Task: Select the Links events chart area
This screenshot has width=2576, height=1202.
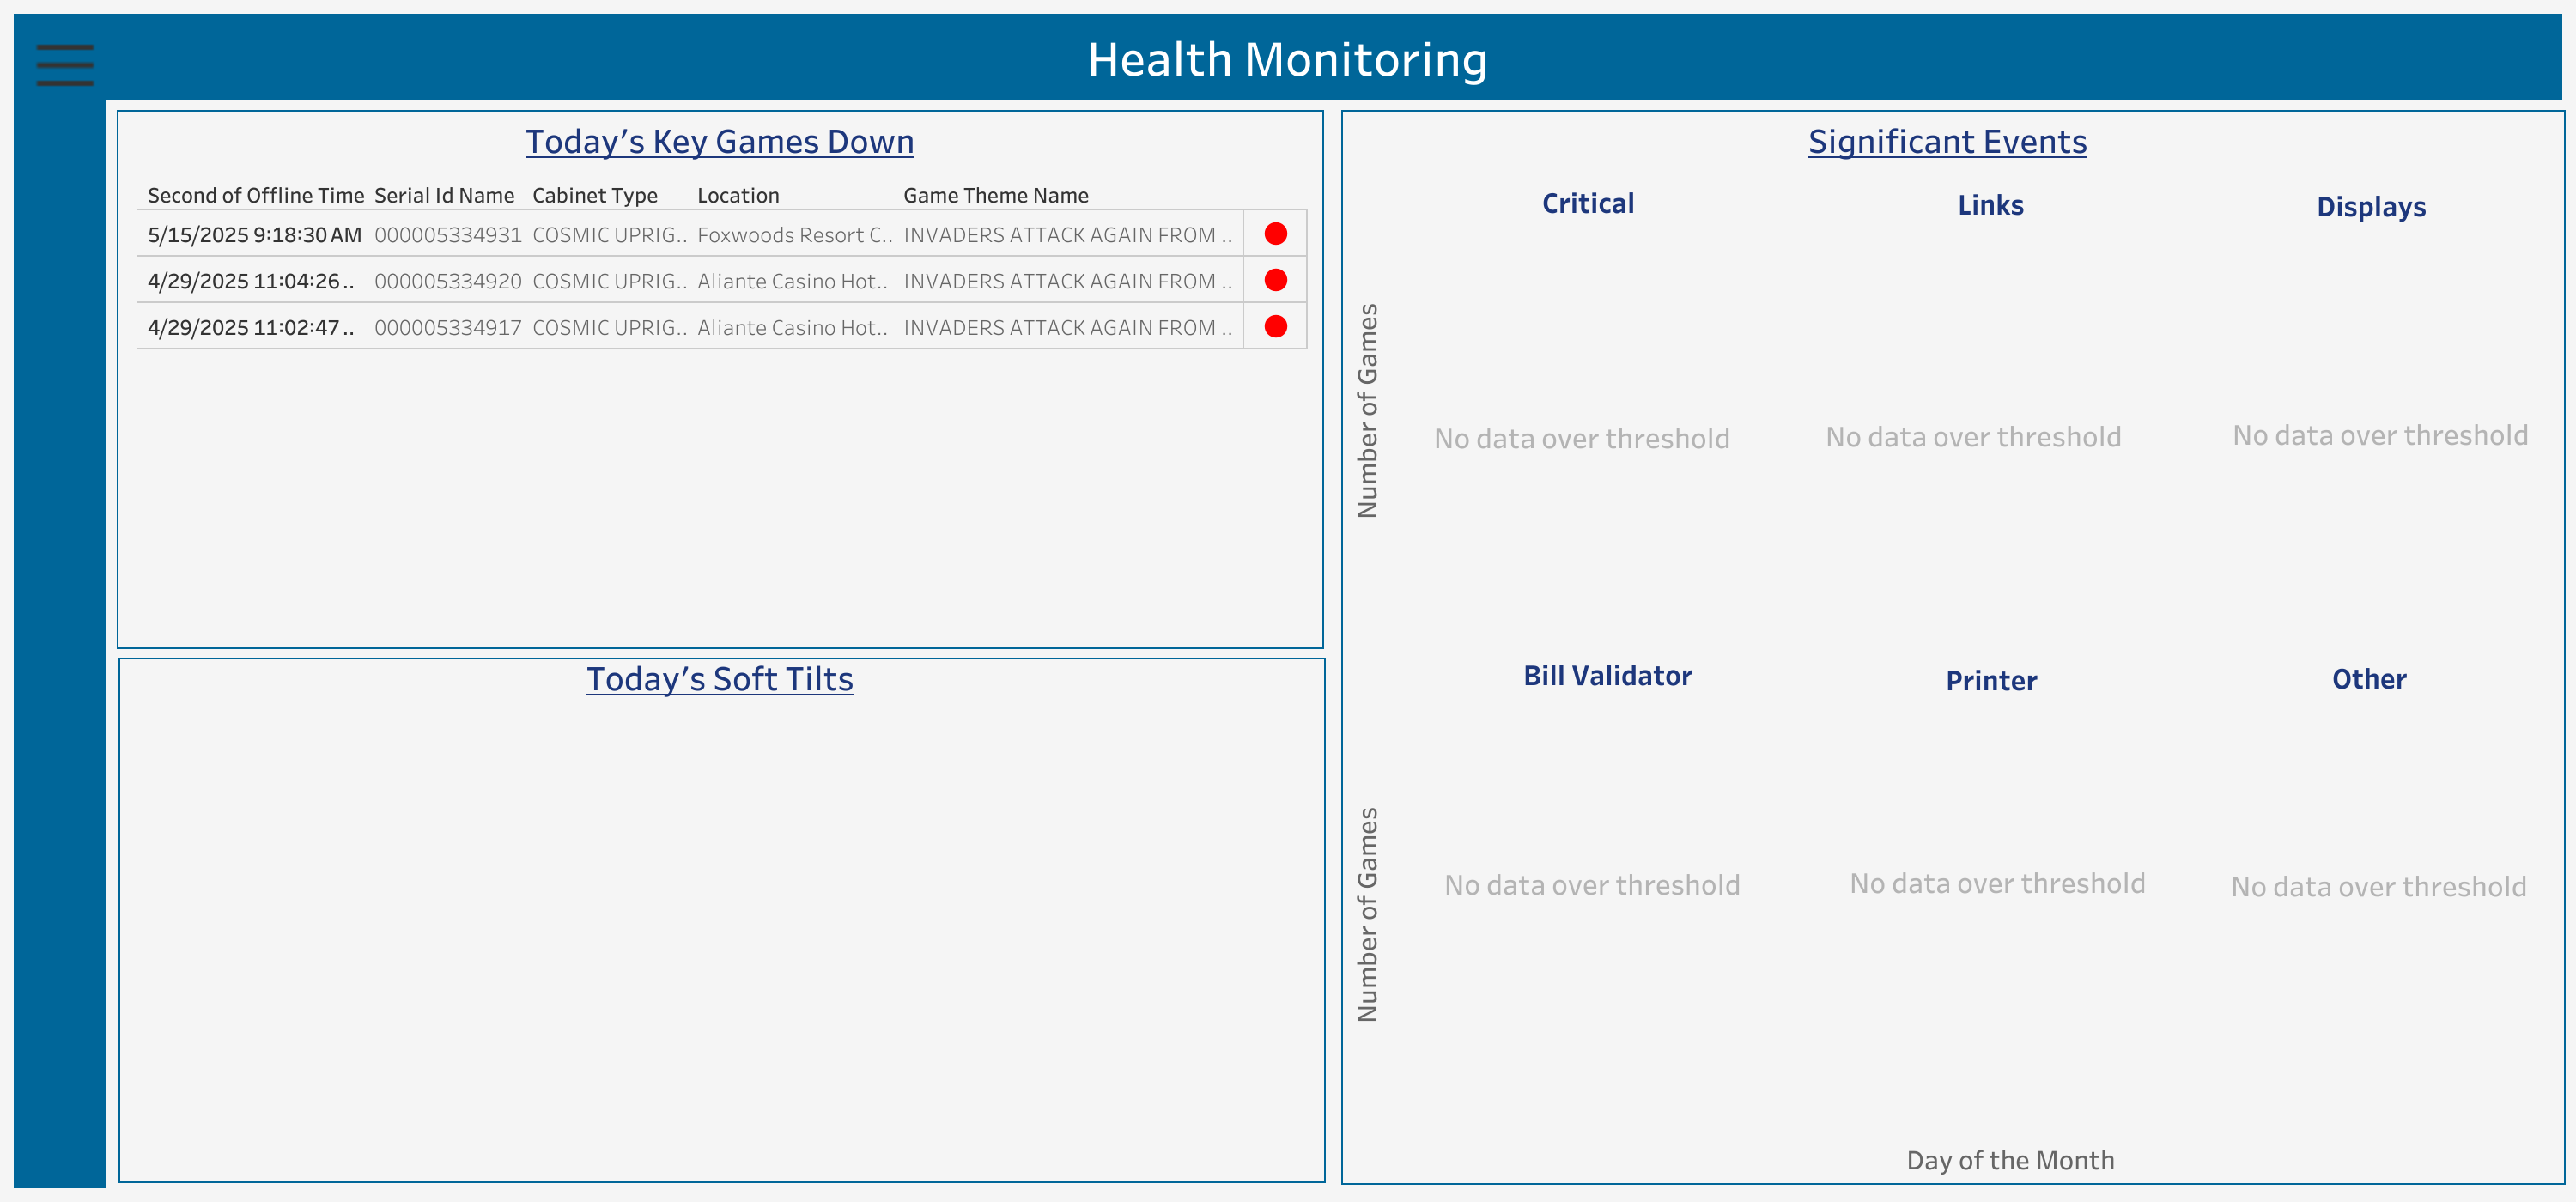Action: click(x=1972, y=437)
